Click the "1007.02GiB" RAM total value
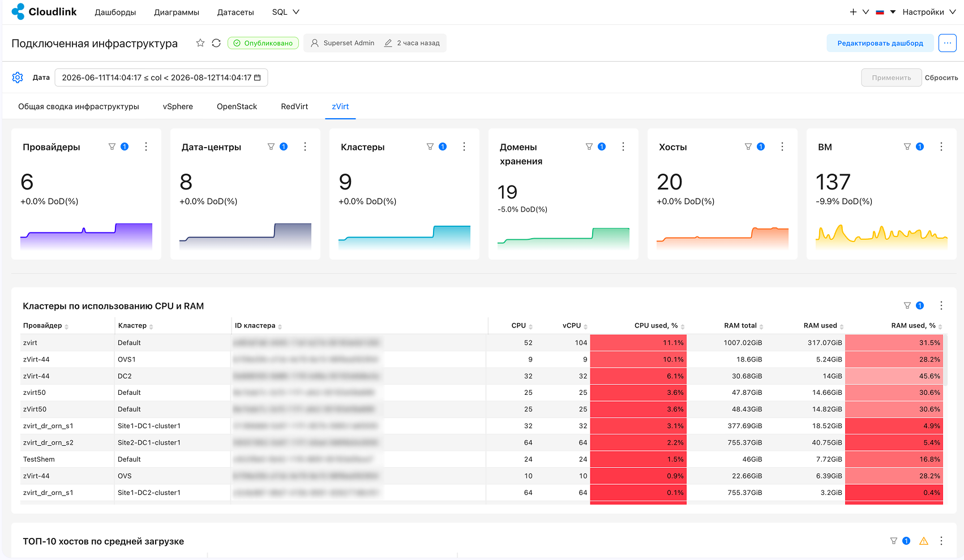964x560 pixels. (x=743, y=343)
